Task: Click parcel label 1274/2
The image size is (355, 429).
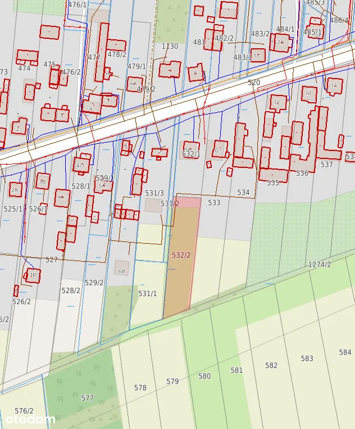Action: tap(320, 264)
